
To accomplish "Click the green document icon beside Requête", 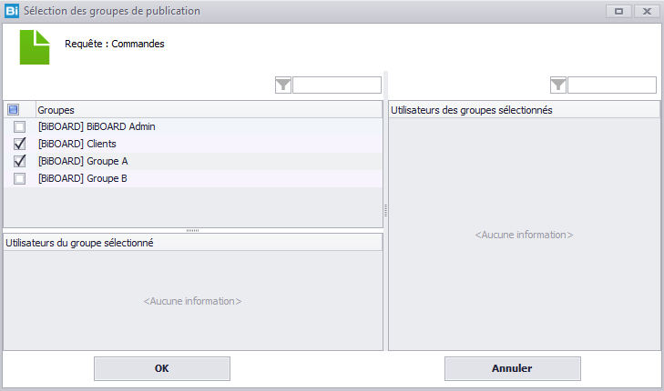I will click(x=35, y=47).
